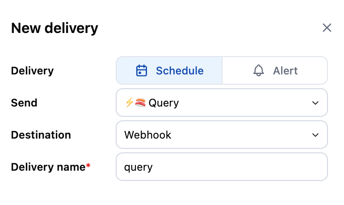Open the Destination dropdown showing Webhook
344x205 pixels.
coord(222,135)
